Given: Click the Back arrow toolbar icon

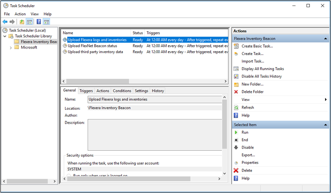Looking at the screenshot, I should point(5,22).
